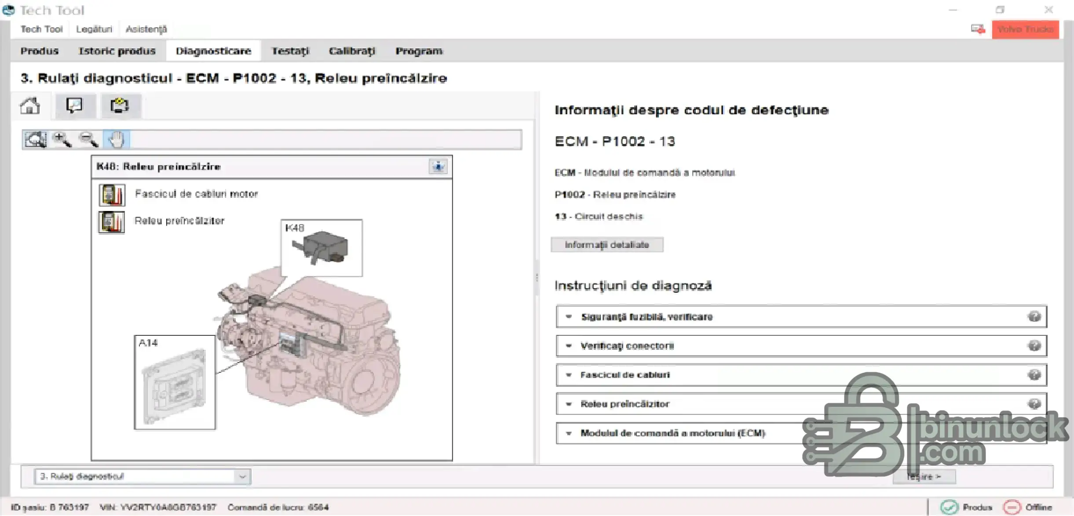Show help for Fascicul de cabluri
Image resolution: width=1074 pixels, height=516 pixels.
[1034, 374]
